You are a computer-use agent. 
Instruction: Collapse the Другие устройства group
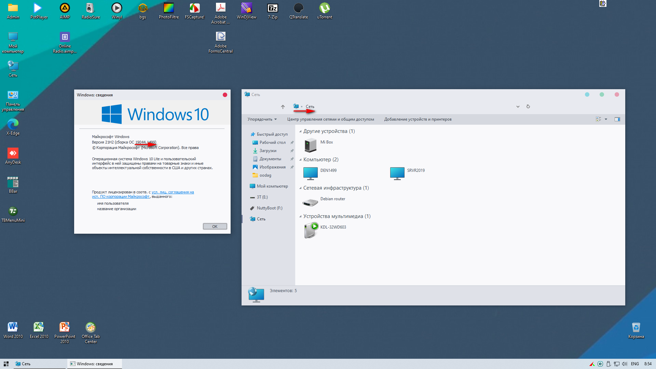(300, 131)
